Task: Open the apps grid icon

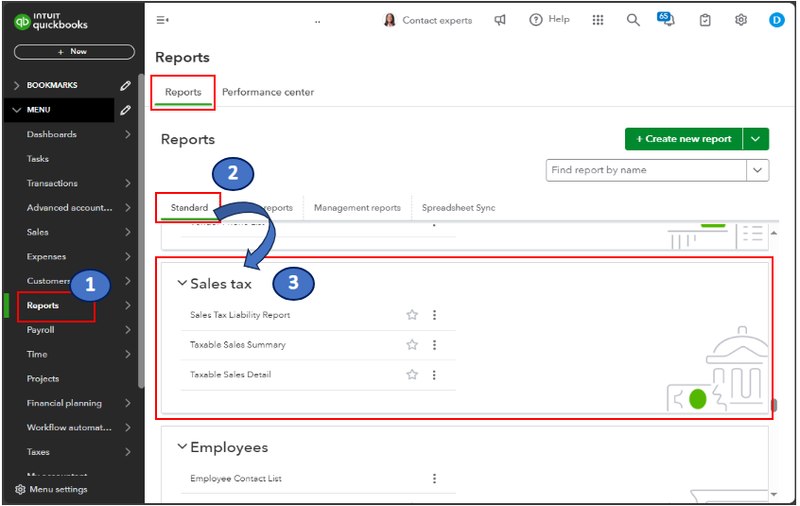Action: (598, 20)
